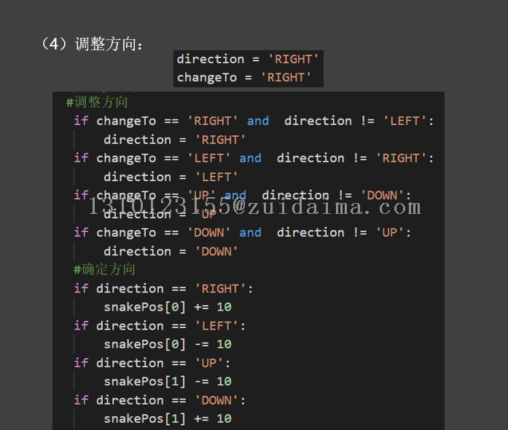Click the "snakePos[0] += 10" statement
Viewport: 508px width, 430px height.
point(167,307)
